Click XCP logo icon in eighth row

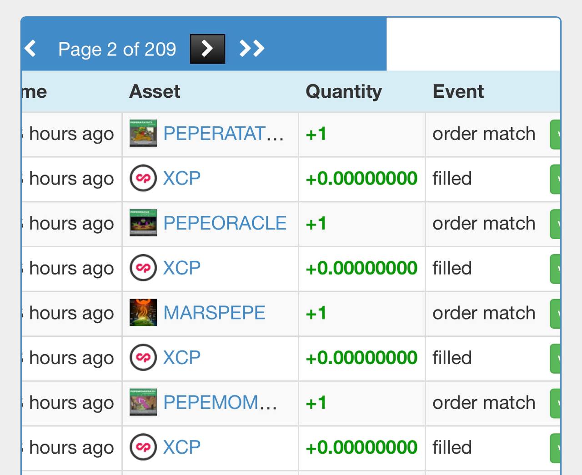(143, 447)
